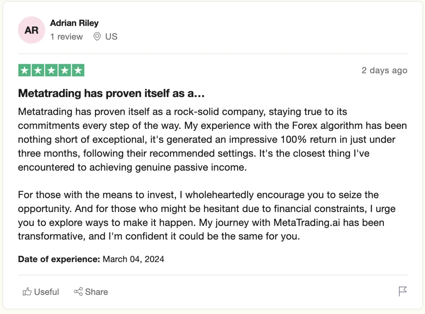This screenshot has width=425, height=314.
Task: Click the thumbs-up icon beside Useful
Action: [27, 292]
